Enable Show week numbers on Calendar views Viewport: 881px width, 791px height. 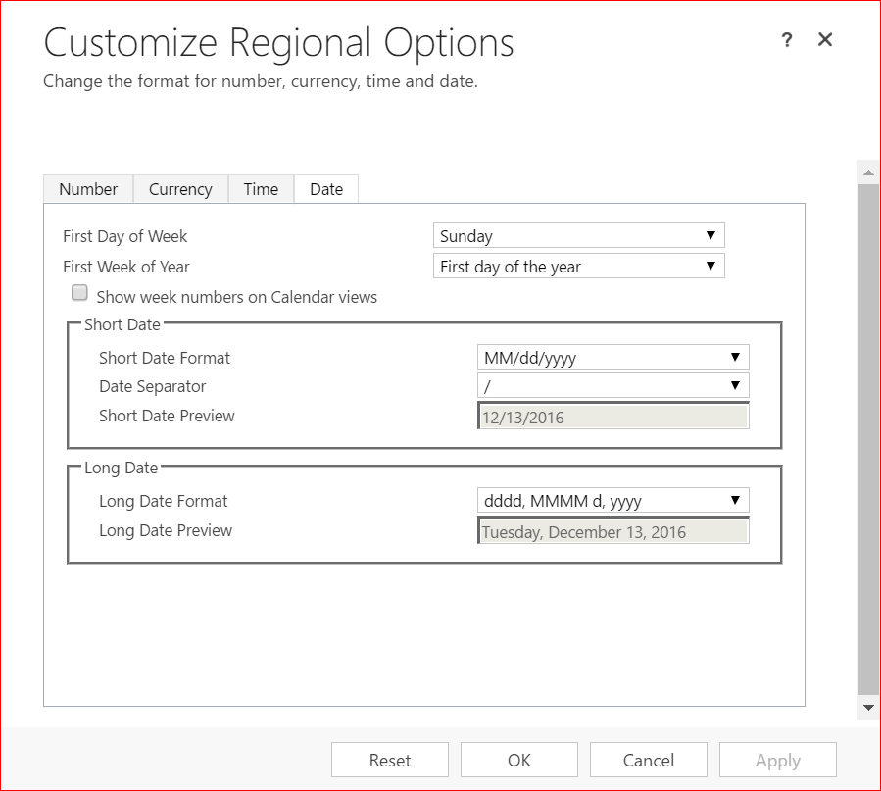pyautogui.click(x=79, y=294)
